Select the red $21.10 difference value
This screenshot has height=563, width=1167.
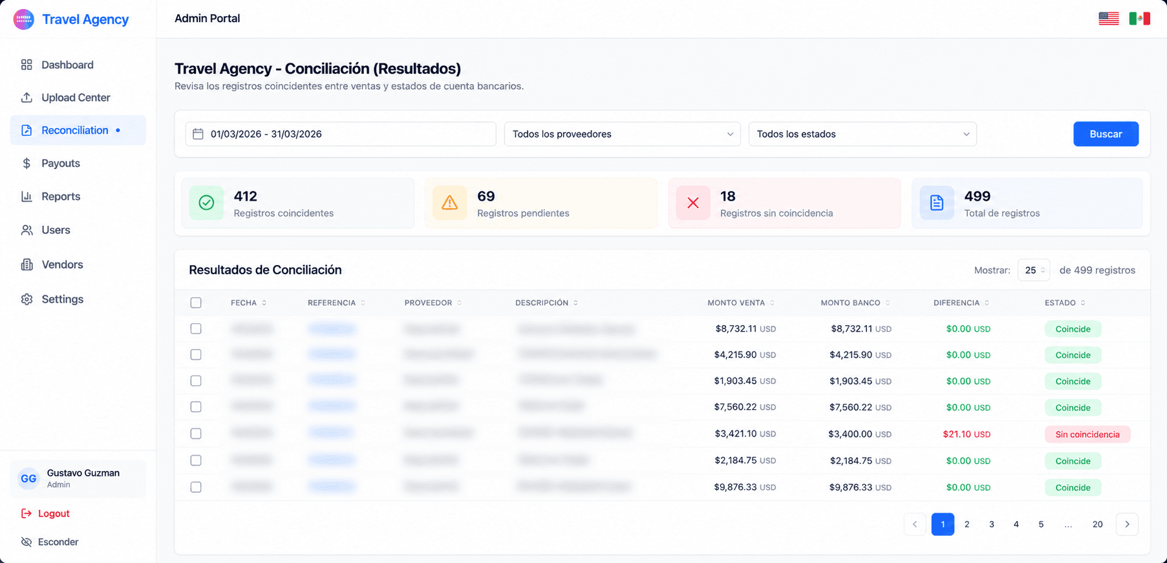coord(967,434)
